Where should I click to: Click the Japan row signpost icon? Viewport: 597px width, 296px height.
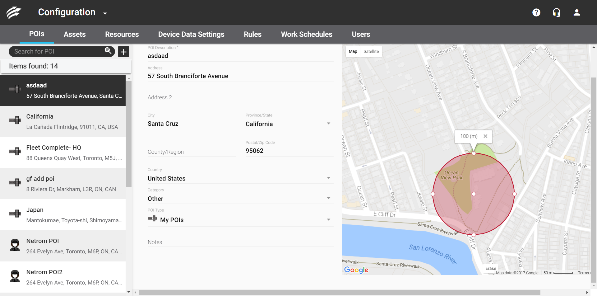coord(15,214)
